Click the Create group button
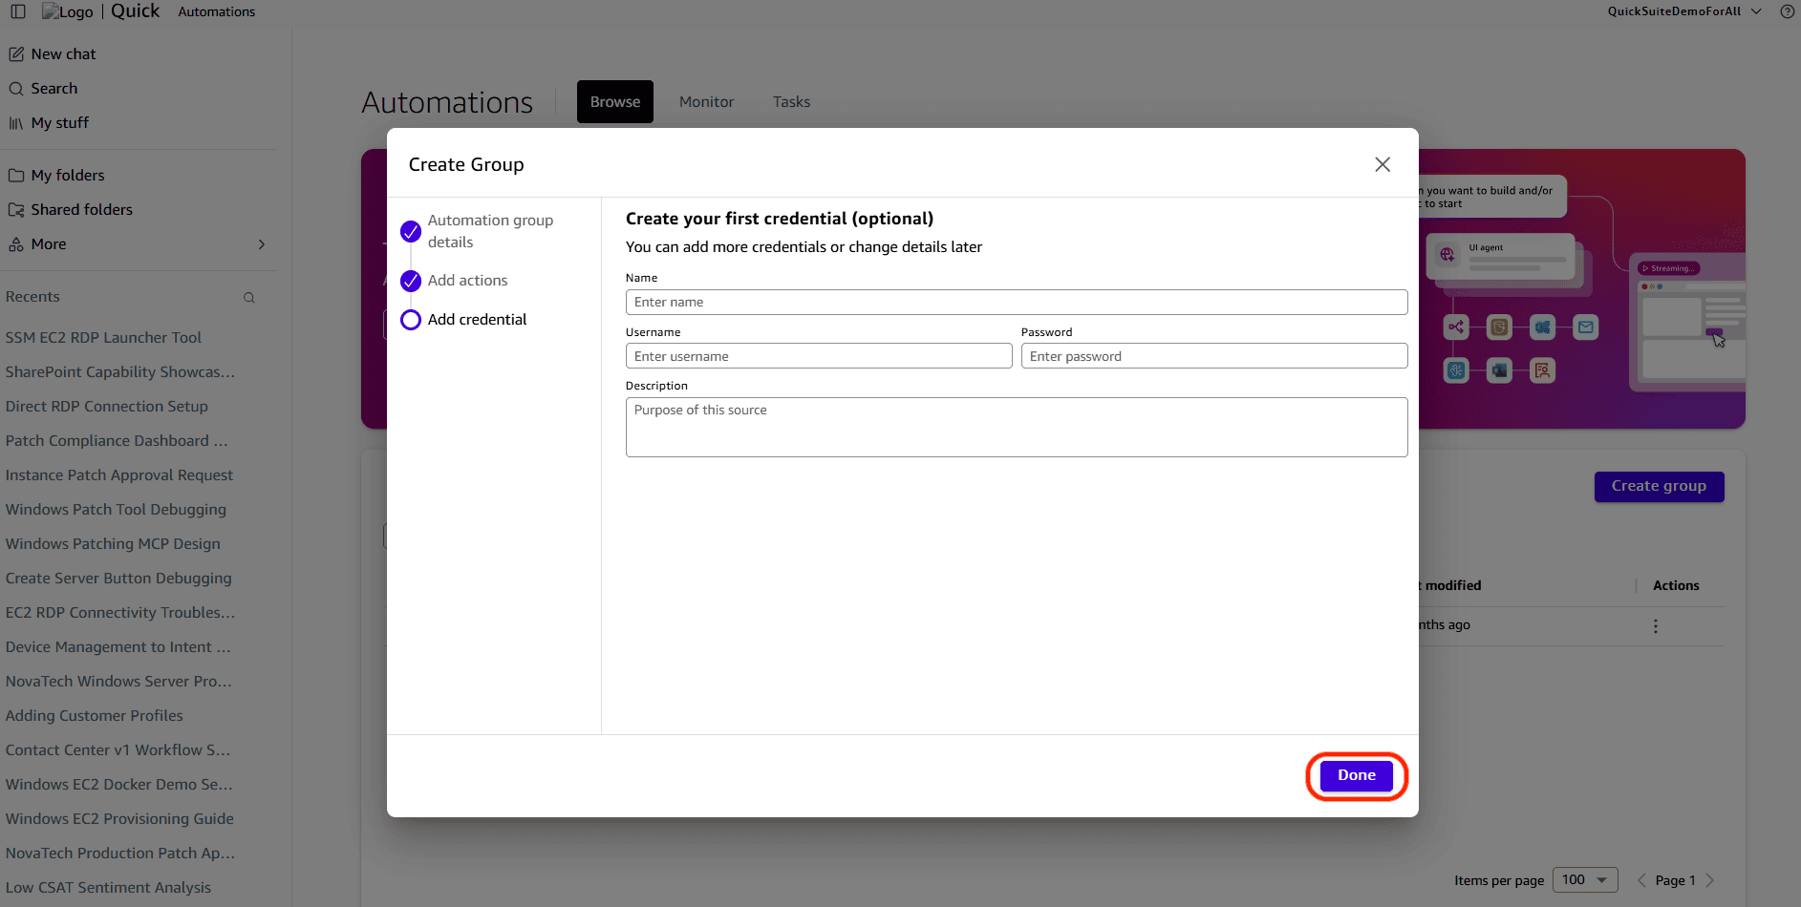The height and width of the screenshot is (907, 1801). (1659, 486)
